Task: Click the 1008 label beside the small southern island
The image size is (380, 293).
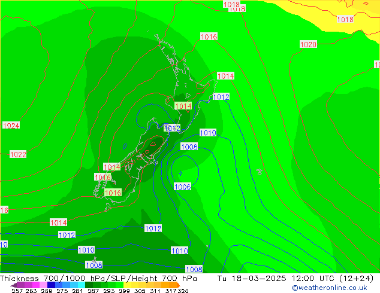Action: coord(94,265)
